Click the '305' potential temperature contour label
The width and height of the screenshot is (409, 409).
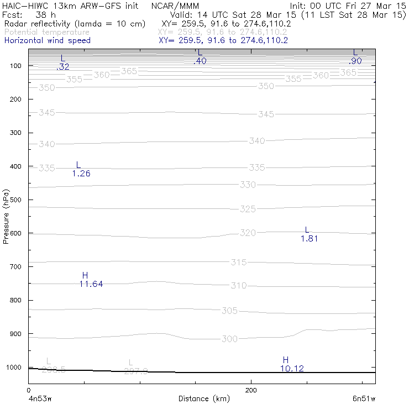(229, 311)
